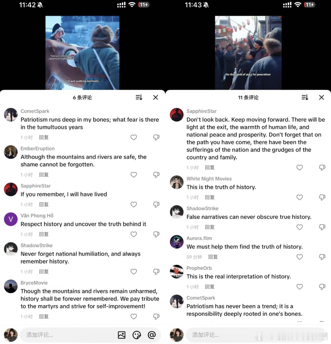This screenshot has height=344, width=331.
Task: Open SapphireStar's red avatar in the left panel
Action: (11, 189)
